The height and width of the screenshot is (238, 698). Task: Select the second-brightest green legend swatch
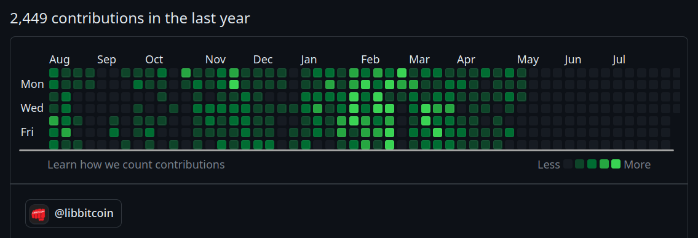(604, 164)
